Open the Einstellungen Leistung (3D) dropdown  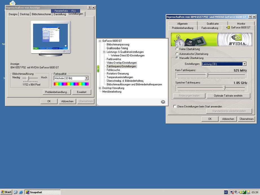pyautogui.click(x=244, y=64)
